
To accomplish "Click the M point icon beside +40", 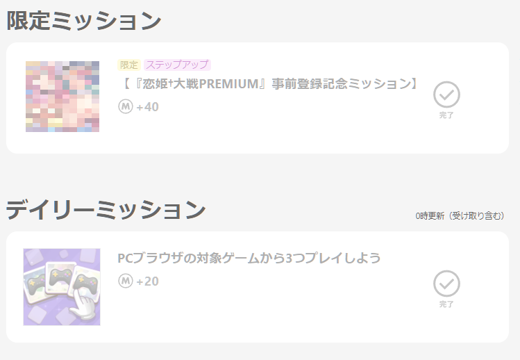I will click(x=126, y=106).
